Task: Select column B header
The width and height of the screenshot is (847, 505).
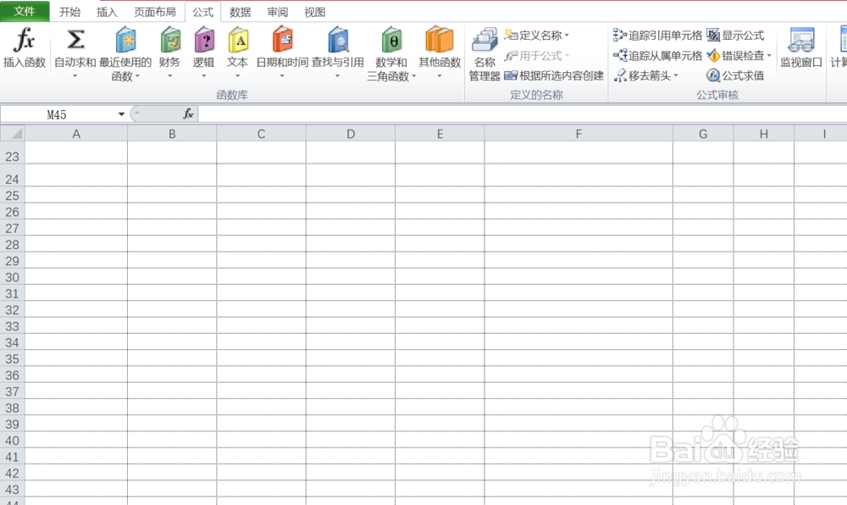Action: coord(172,134)
